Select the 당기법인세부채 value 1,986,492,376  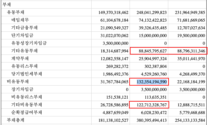[x=115, y=74]
